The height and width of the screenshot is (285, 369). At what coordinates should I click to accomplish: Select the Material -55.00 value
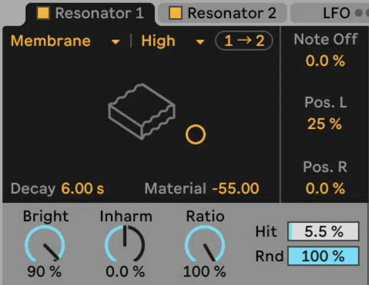coord(235,188)
